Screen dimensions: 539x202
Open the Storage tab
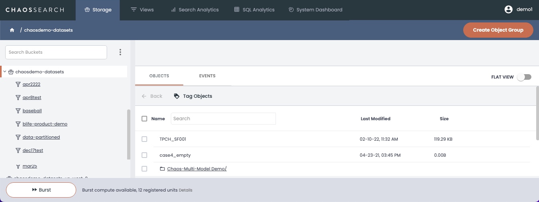pos(98,10)
